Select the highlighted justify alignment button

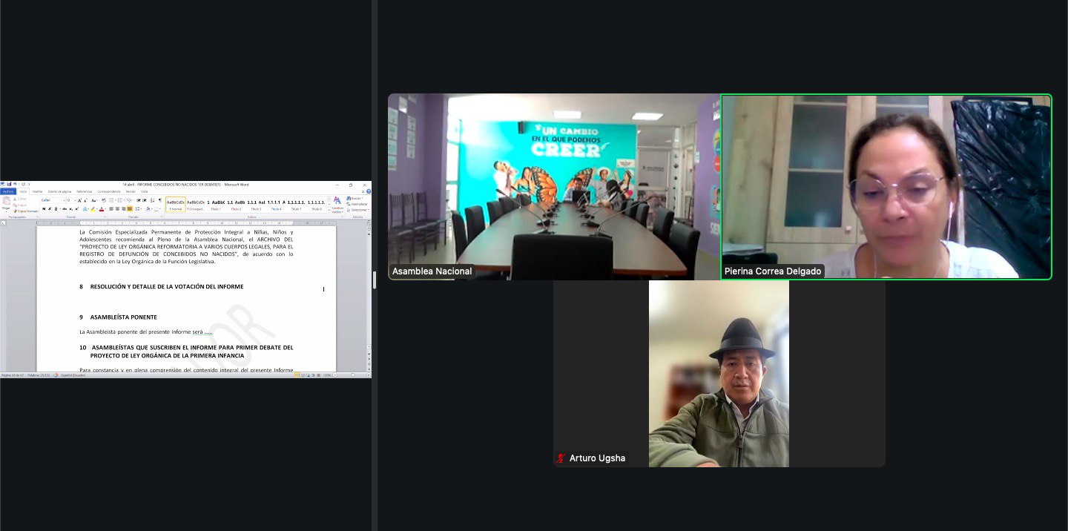point(130,209)
